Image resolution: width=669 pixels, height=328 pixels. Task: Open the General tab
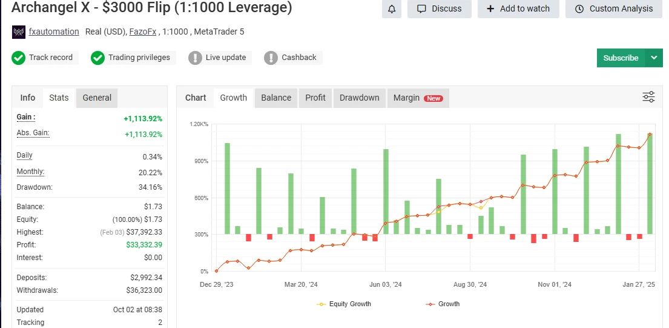[x=97, y=98]
